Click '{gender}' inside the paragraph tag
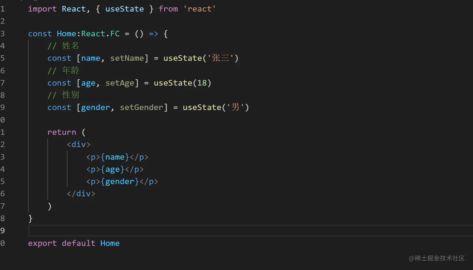Image resolution: width=473 pixels, height=270 pixels. pyautogui.click(x=120, y=181)
